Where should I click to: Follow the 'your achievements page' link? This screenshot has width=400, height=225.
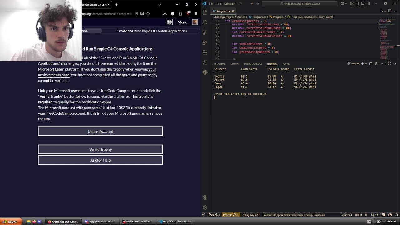tap(97, 72)
